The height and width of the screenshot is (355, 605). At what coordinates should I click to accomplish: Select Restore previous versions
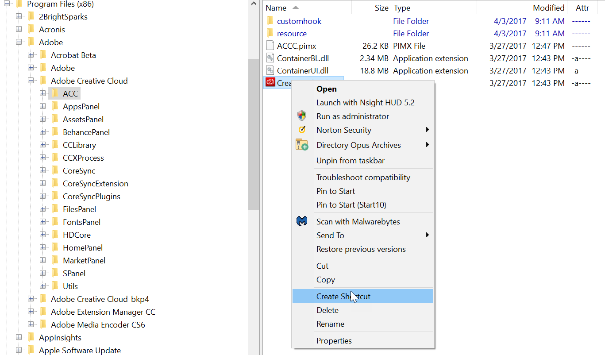tap(361, 249)
